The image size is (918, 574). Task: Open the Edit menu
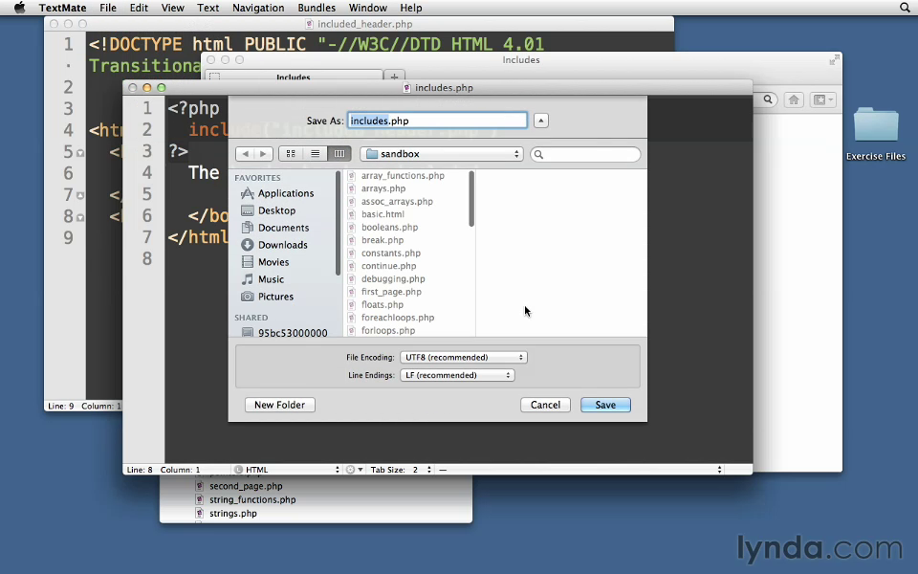139,8
